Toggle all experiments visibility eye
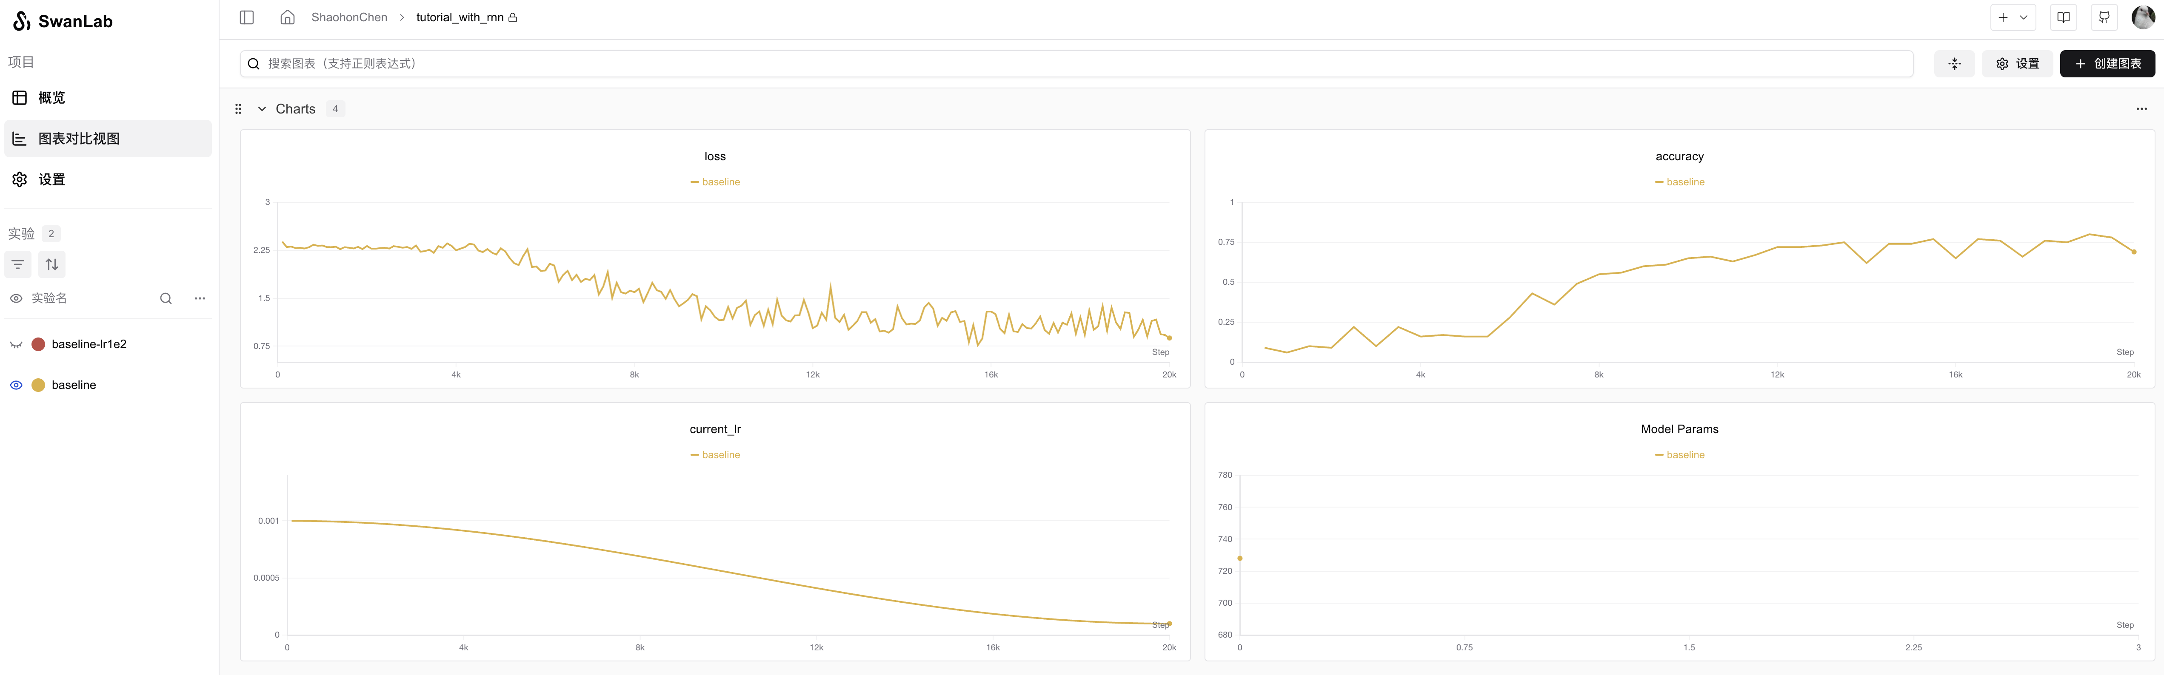The height and width of the screenshot is (675, 2164). 16,299
